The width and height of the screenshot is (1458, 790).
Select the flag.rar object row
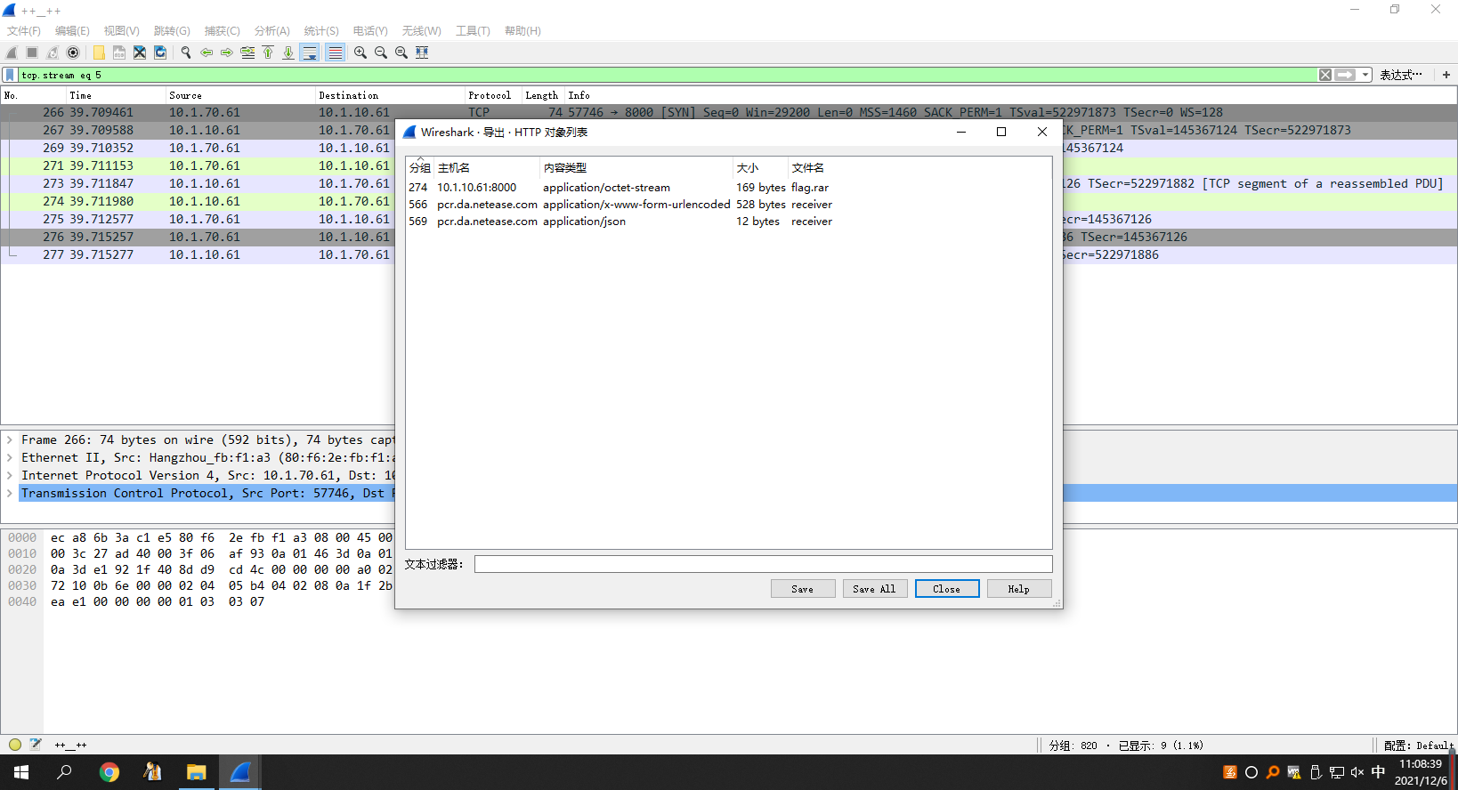click(x=728, y=188)
